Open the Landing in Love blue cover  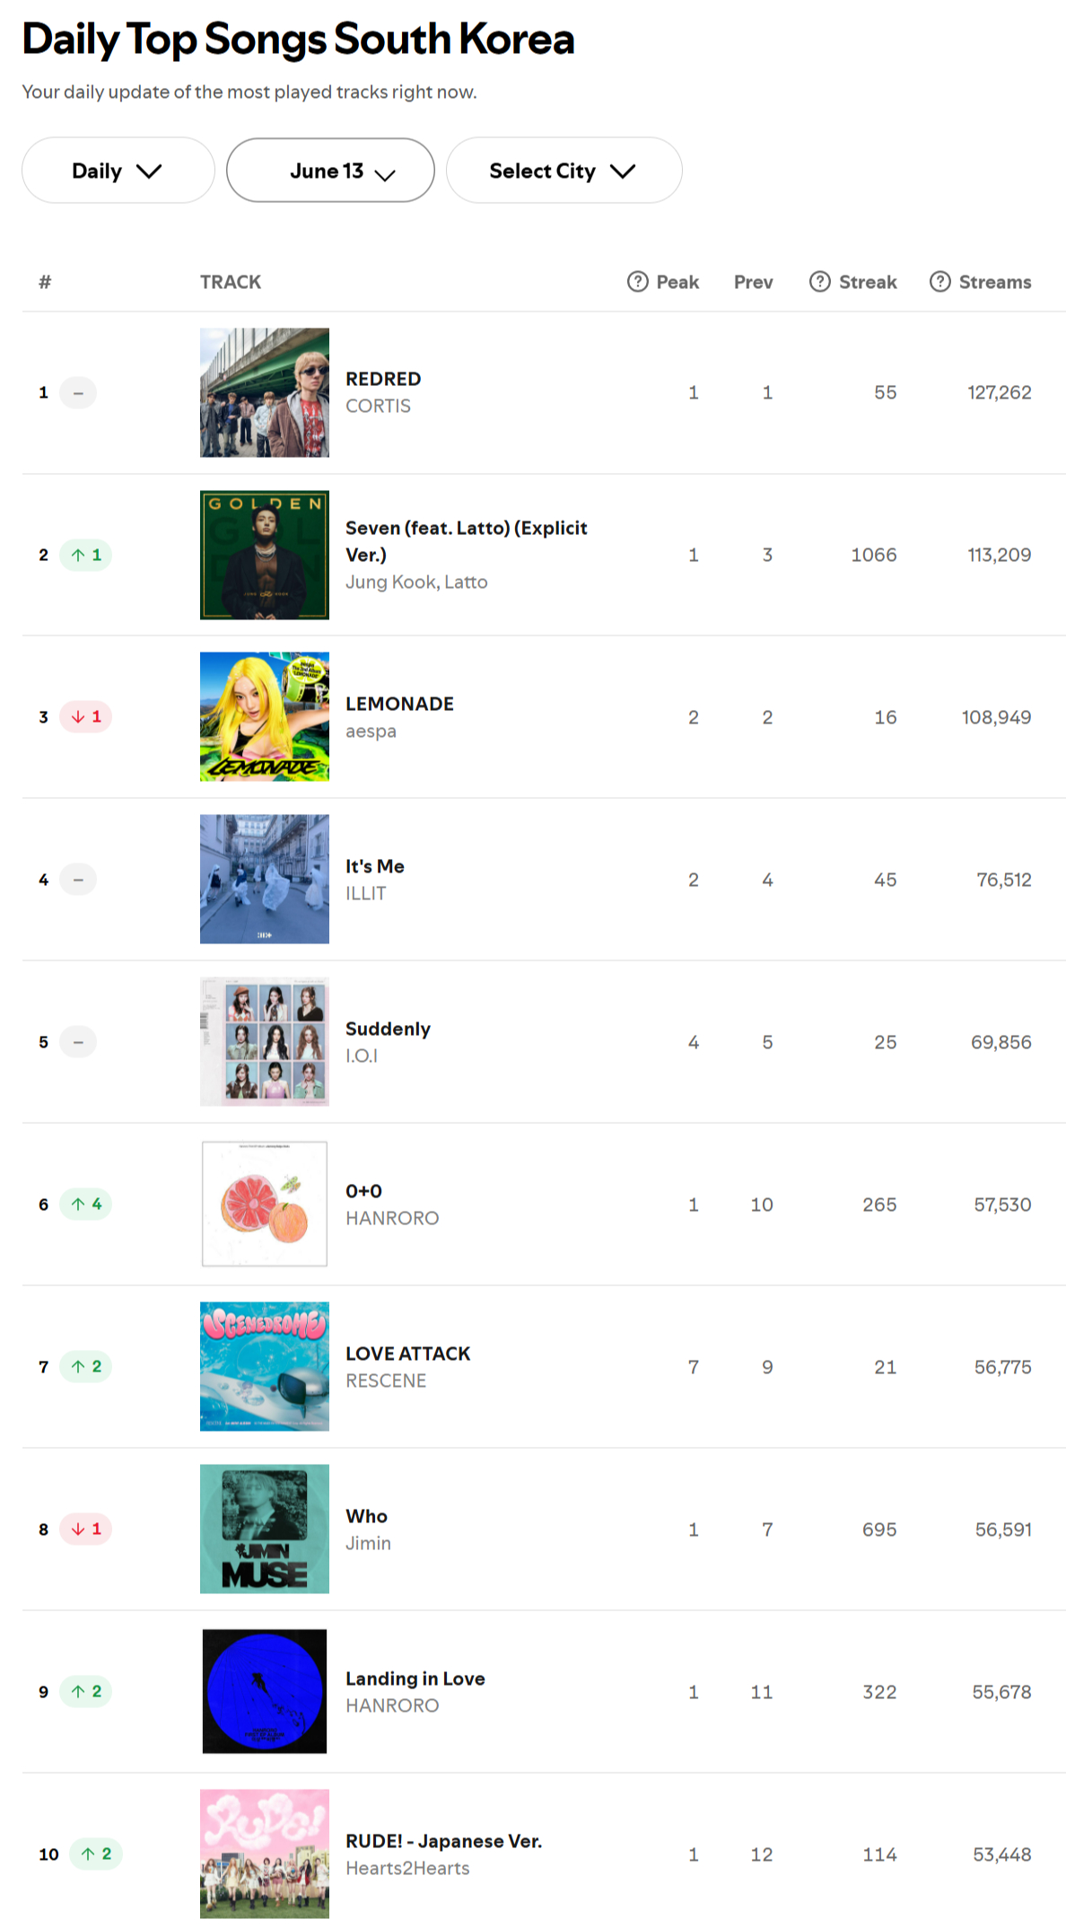pos(265,1692)
